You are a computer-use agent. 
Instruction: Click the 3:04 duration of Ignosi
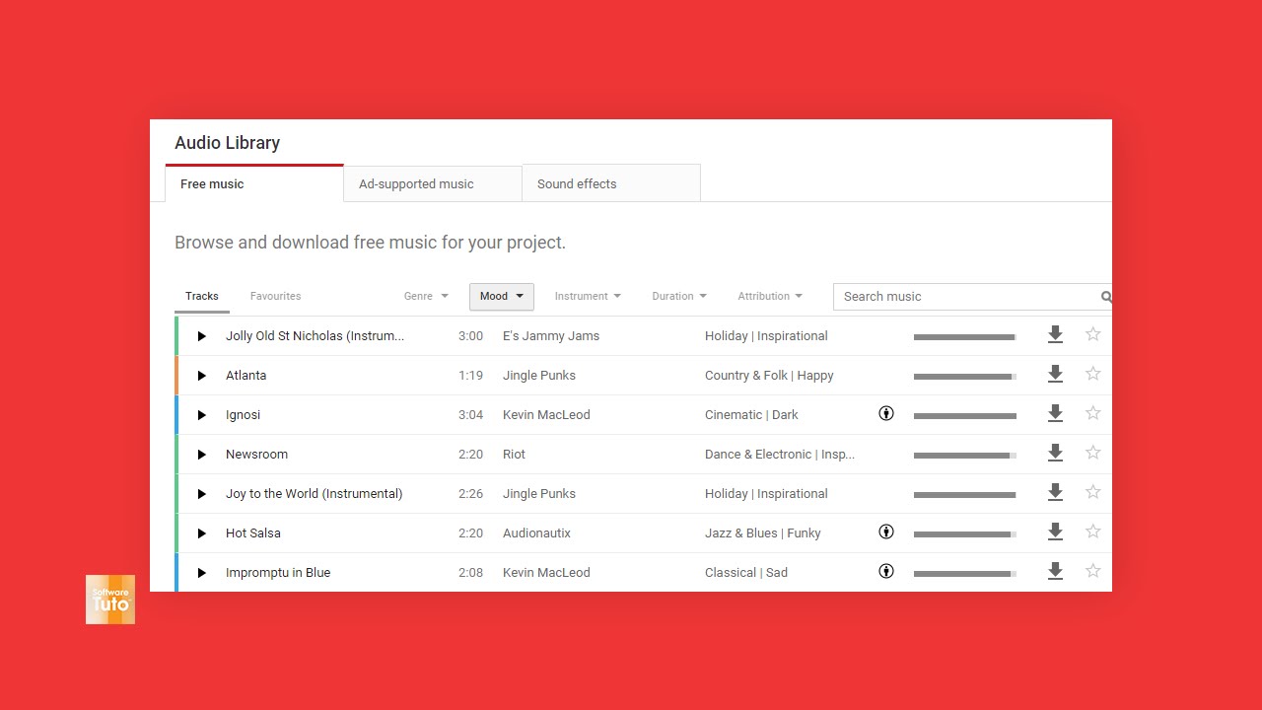point(470,415)
